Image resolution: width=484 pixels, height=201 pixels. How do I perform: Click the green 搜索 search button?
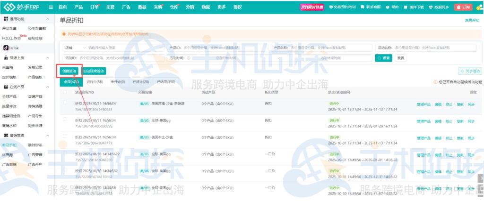click(384, 58)
